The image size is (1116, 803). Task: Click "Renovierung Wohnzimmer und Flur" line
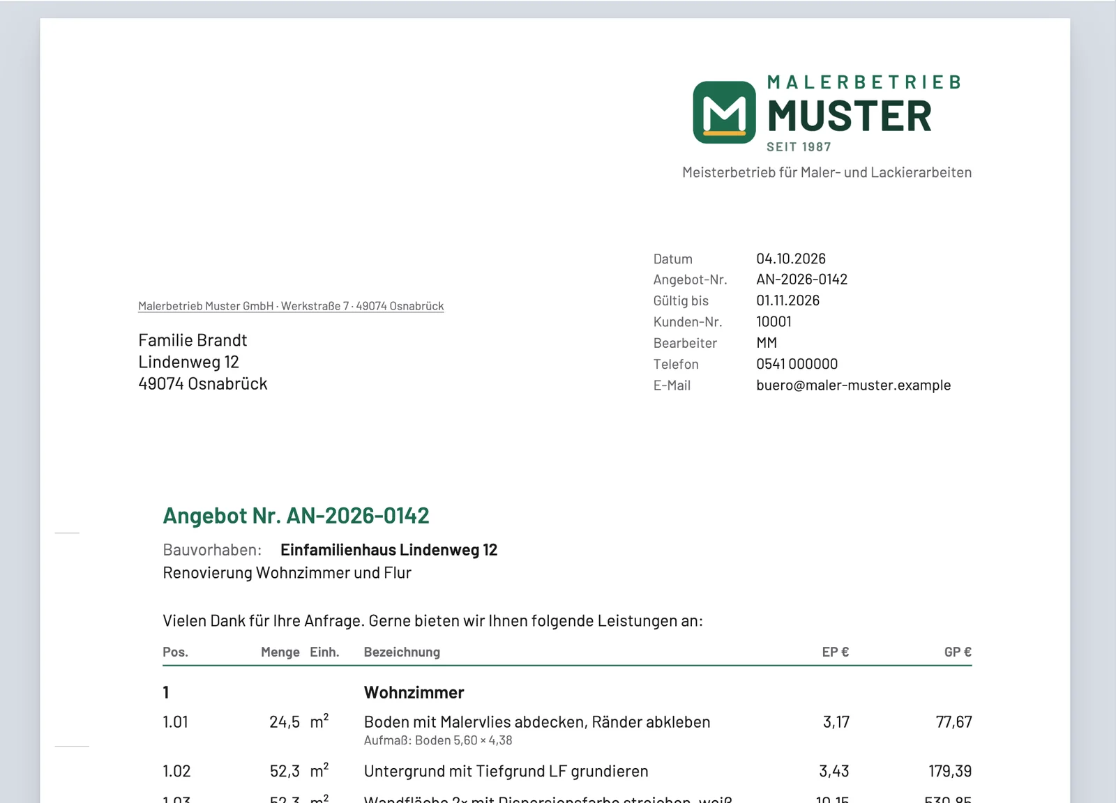287,573
